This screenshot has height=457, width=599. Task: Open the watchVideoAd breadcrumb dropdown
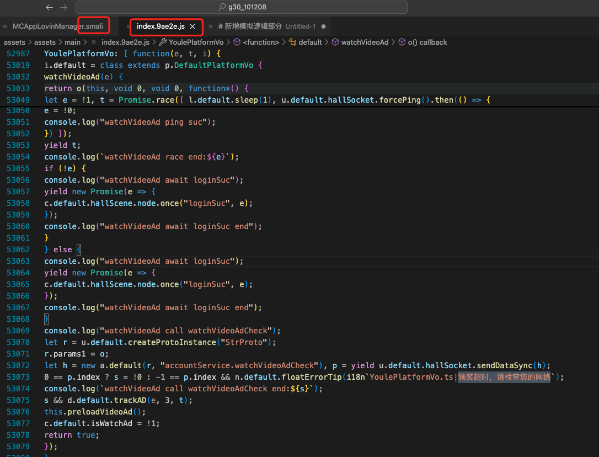coord(365,42)
